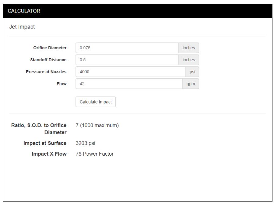Click the 3203 psi result value
The image size is (275, 204).
point(85,143)
